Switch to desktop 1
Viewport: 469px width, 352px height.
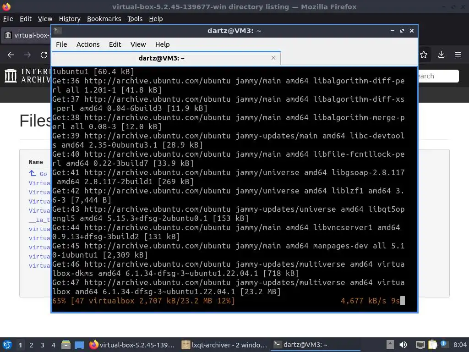(x=20, y=345)
